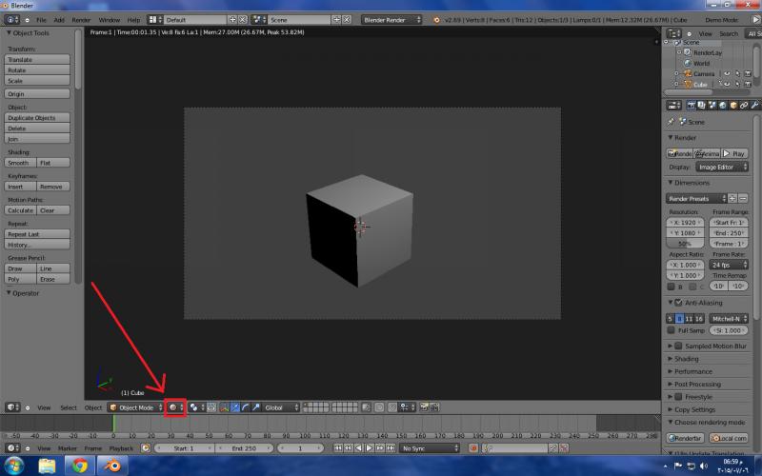Toggle the 3D manipulator widget icon

pyautogui.click(x=225, y=407)
